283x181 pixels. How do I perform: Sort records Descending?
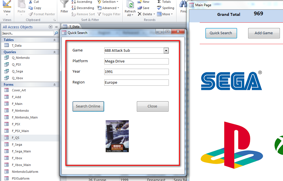coord(83,8)
